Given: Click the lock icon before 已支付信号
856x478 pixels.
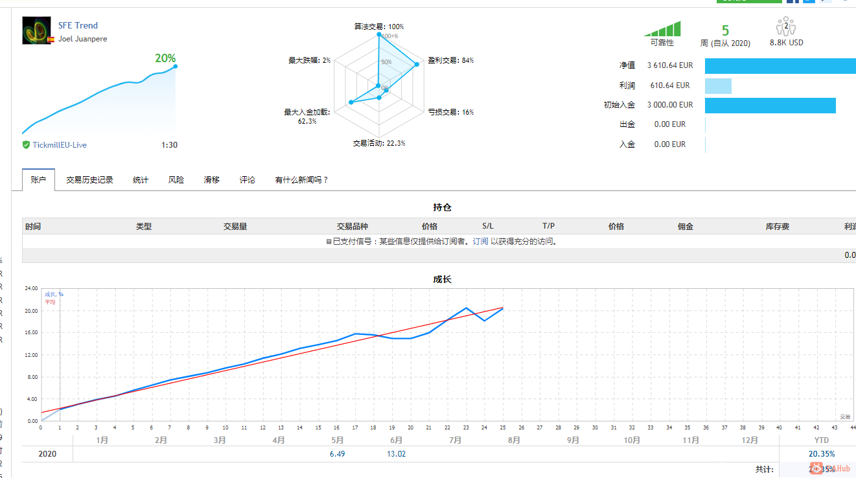Looking at the screenshot, I should (x=329, y=242).
